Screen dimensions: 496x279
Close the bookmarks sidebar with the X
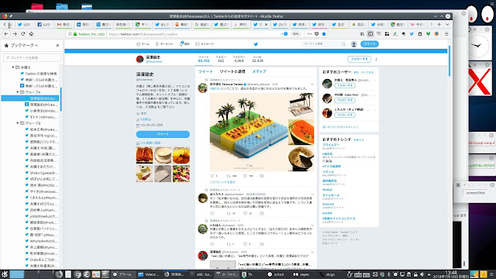coord(57,46)
